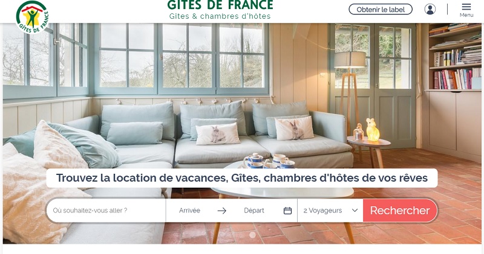Image resolution: width=484 pixels, height=254 pixels.
Task: Open the hamburger menu icon
Action: tap(466, 7)
